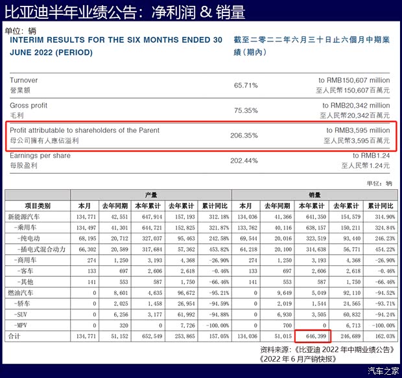Image resolution: width=402 pixels, height=378 pixels.
Task: Click the 《2022 年 6 月产销快报》 source line
Action: pyautogui.click(x=298, y=359)
